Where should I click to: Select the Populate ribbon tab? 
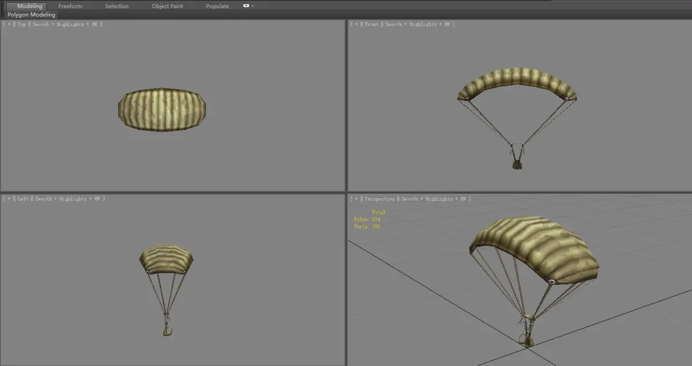coord(217,6)
